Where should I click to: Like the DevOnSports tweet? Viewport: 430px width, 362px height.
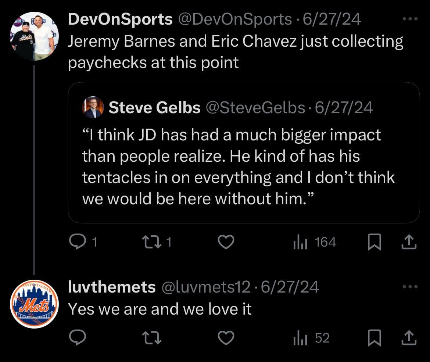click(226, 242)
